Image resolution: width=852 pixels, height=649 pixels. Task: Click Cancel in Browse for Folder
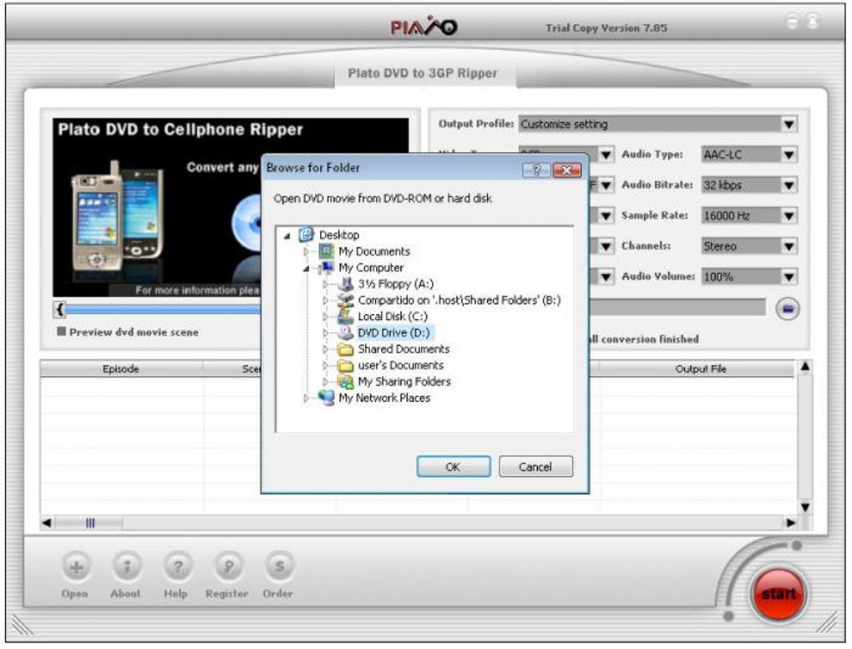tap(535, 467)
